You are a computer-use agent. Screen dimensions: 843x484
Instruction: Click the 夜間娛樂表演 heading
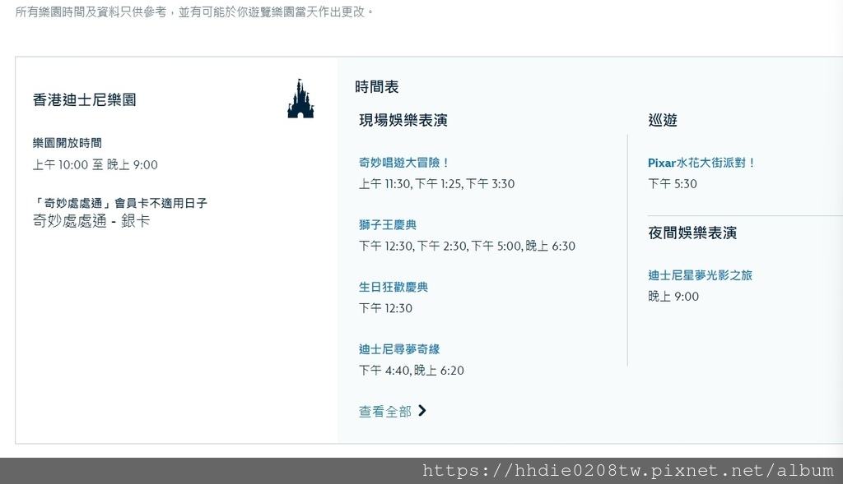(x=692, y=233)
